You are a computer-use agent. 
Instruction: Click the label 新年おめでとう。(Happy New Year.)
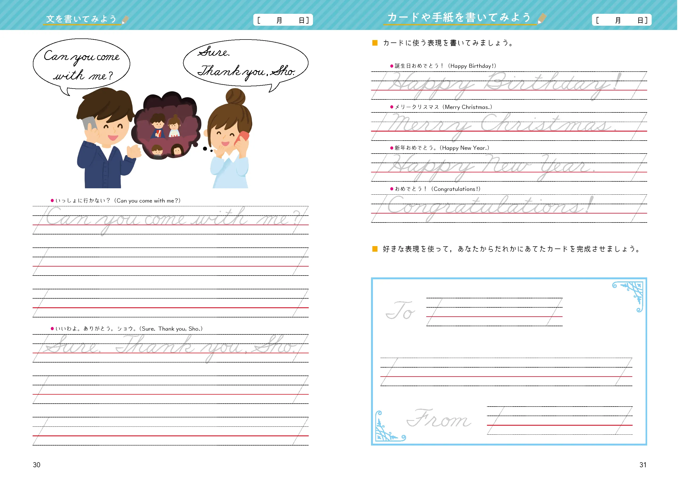coord(442,148)
